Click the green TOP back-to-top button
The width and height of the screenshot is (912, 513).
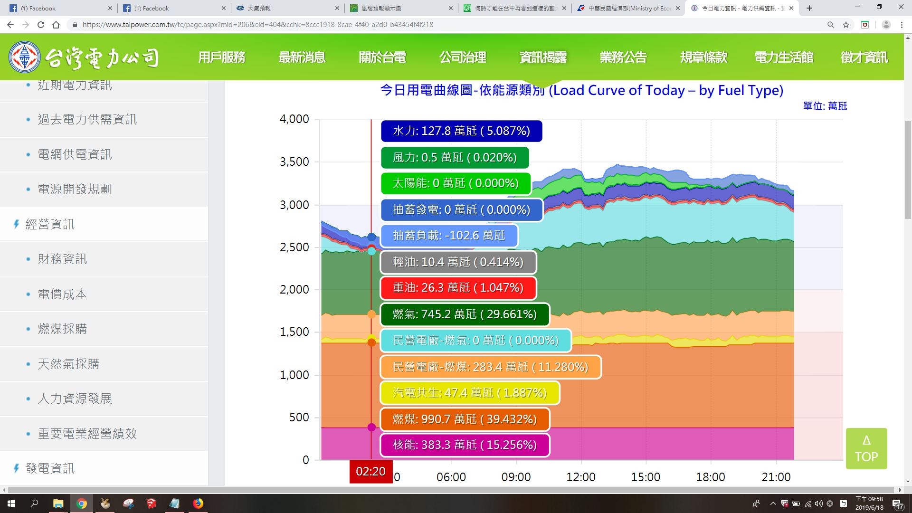[866, 448]
